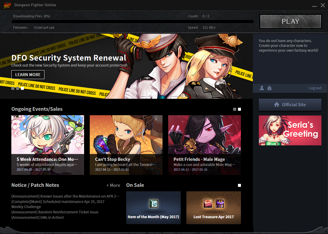The width and height of the screenshot is (328, 234).
Task: Click the Downloading Files (0%) status text
Action: pyautogui.click(x=32, y=16)
